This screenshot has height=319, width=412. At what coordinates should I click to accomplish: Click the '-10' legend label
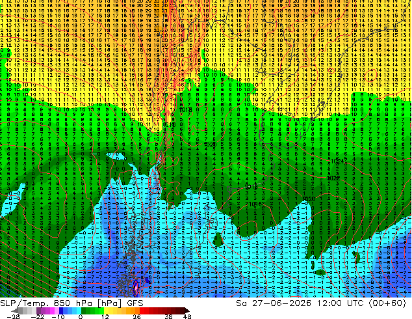click(58, 316)
